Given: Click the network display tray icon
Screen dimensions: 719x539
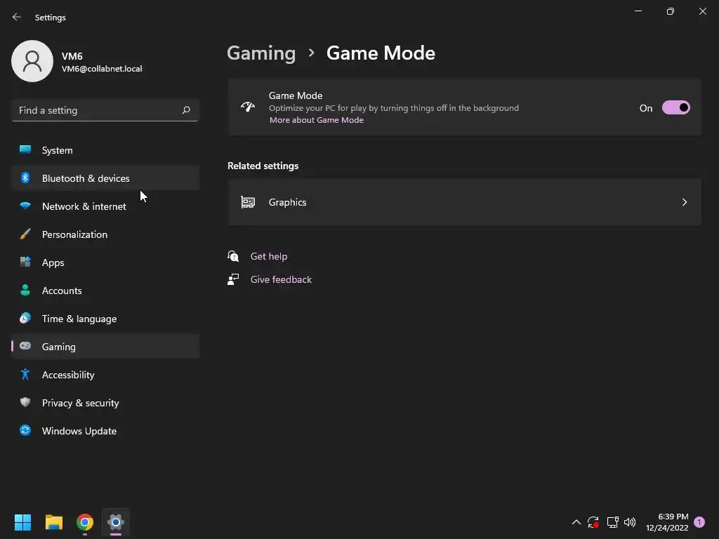Looking at the screenshot, I should tap(612, 522).
